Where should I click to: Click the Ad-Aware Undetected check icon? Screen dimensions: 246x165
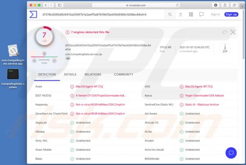coord(181,114)
